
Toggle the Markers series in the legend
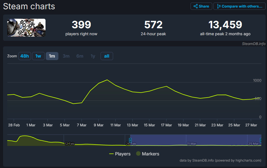(x=147, y=154)
